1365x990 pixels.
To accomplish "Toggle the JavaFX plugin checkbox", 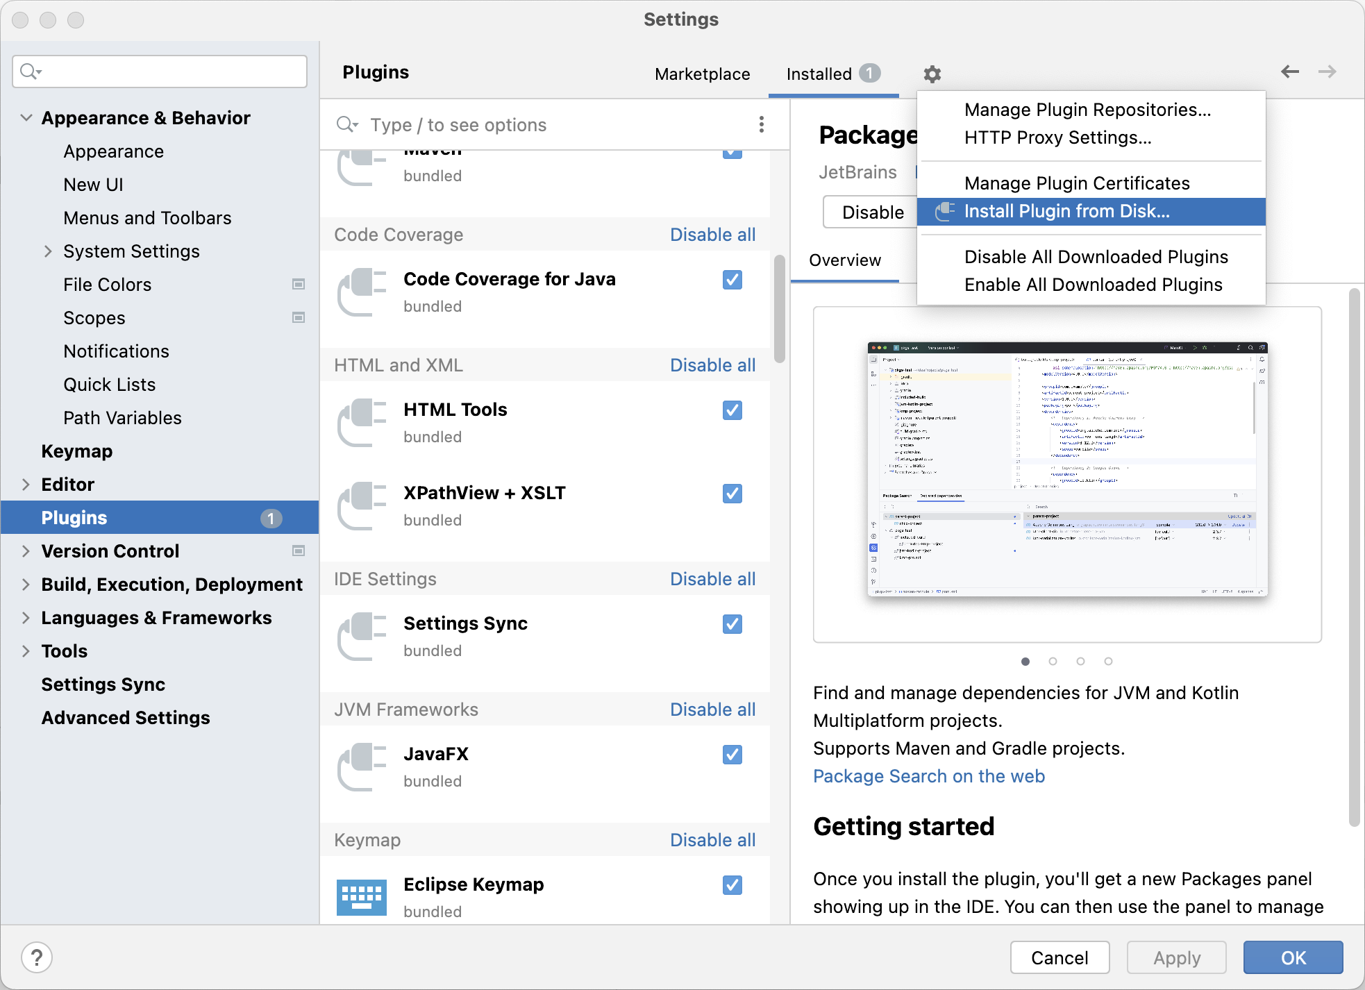I will (x=732, y=755).
